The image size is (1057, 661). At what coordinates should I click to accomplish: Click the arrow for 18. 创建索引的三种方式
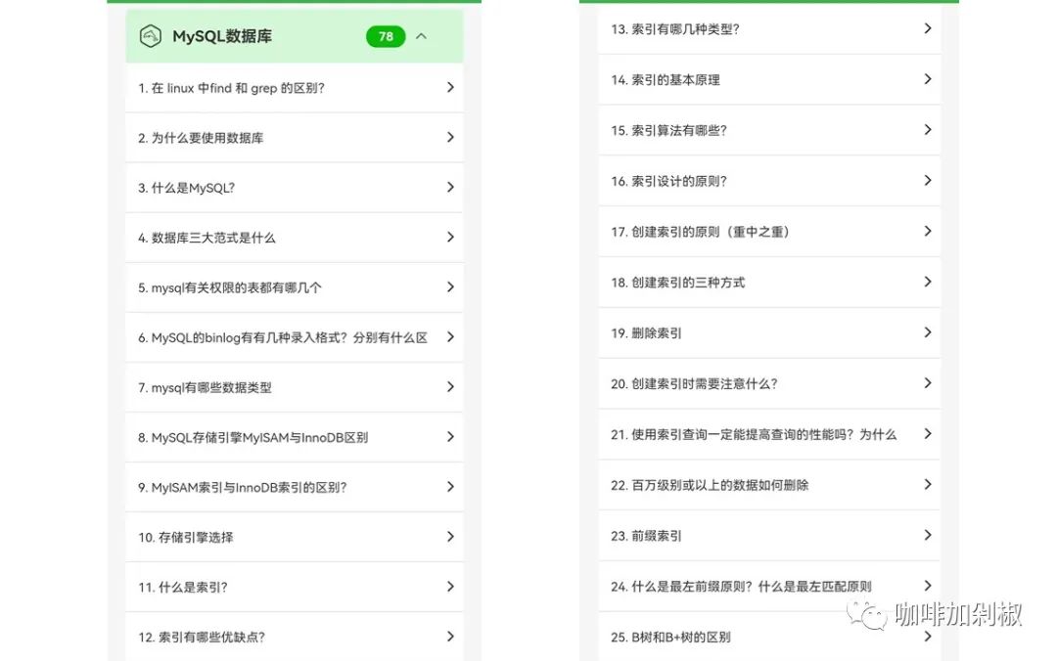point(928,282)
